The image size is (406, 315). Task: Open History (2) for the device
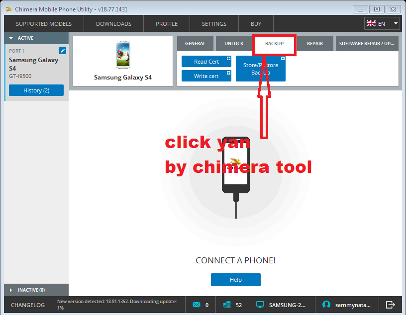point(36,90)
